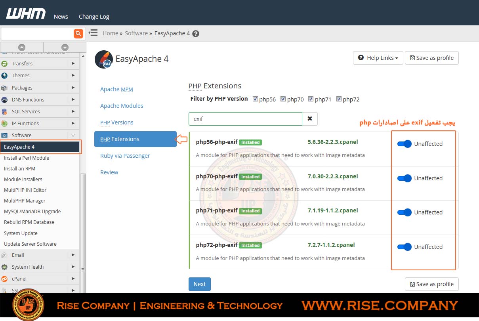
Task: Click the System Health sidebar icon
Action: [x=5, y=267]
